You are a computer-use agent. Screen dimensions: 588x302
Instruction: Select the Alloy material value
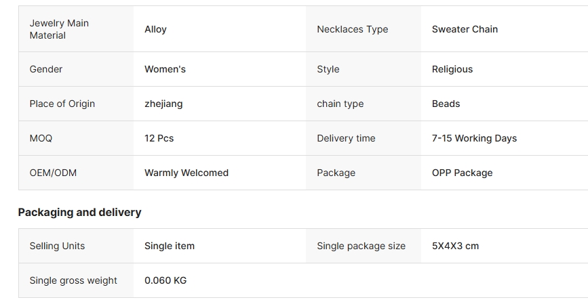(x=155, y=29)
